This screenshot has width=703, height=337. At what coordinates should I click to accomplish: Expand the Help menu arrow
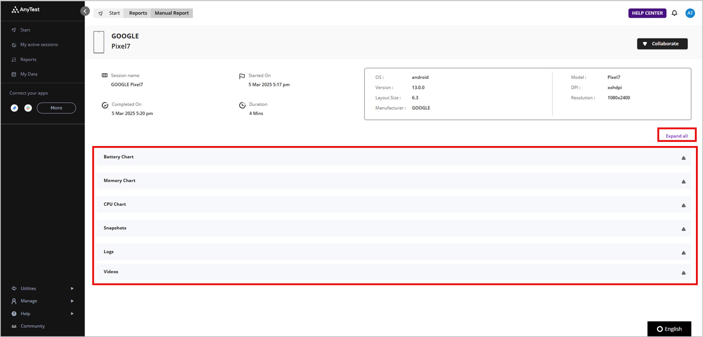(72, 313)
